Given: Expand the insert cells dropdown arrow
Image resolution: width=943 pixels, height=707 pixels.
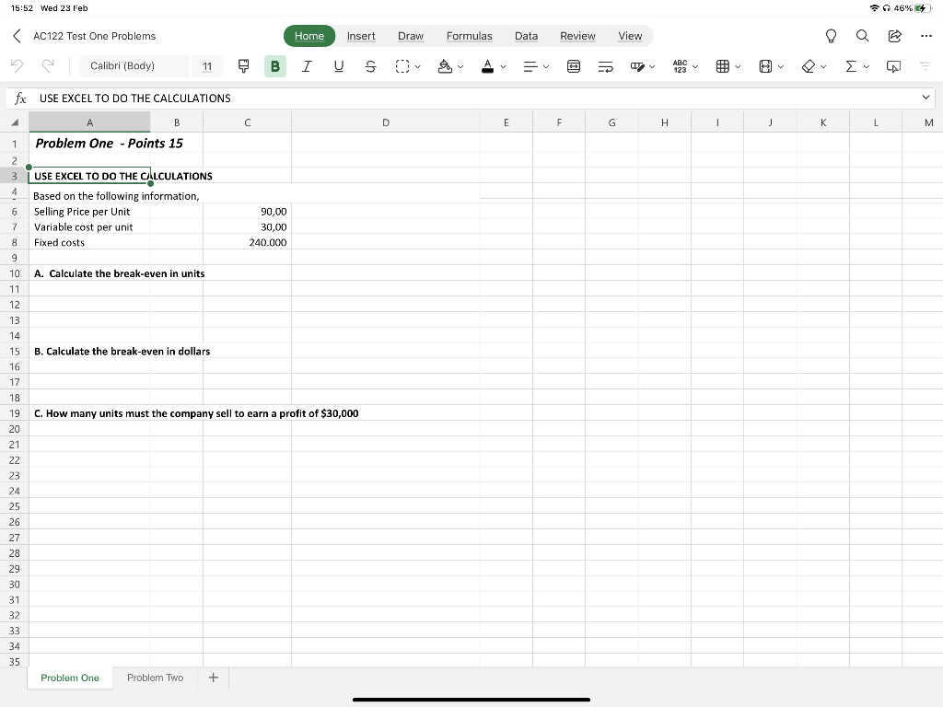Looking at the screenshot, I should click(x=738, y=66).
